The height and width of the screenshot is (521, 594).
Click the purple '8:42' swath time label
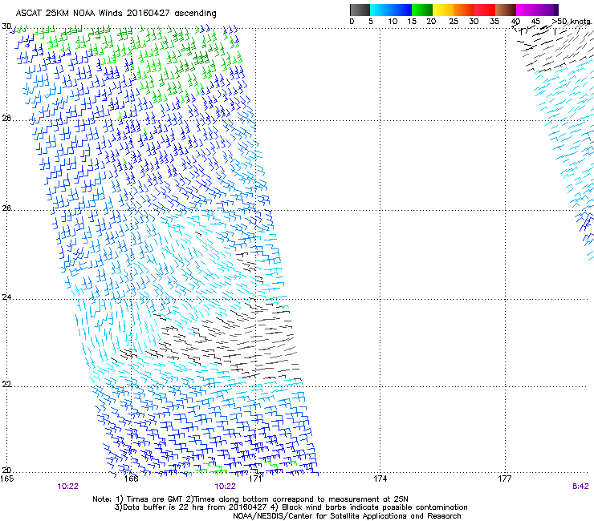click(x=580, y=487)
